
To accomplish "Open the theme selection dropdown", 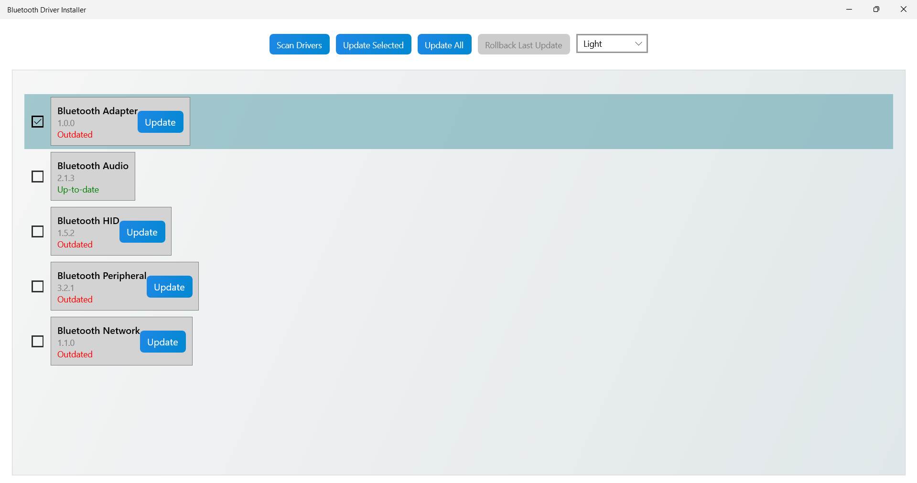I will (x=612, y=43).
